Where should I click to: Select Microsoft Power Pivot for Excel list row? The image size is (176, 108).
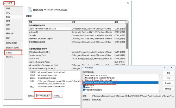point(77,29)
